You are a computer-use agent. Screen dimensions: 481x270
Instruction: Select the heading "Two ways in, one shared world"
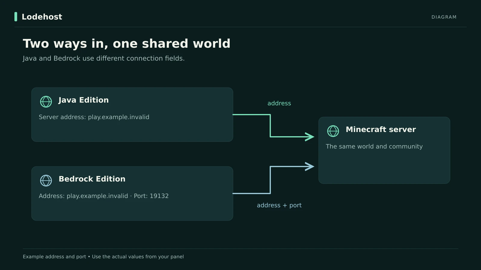pyautogui.click(x=127, y=43)
